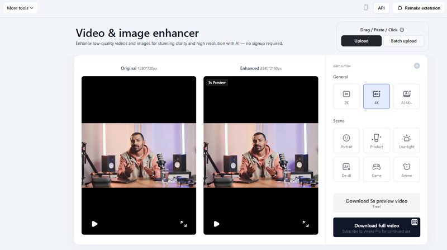Click Download full video button
This screenshot has width=447, height=250.
376,227
